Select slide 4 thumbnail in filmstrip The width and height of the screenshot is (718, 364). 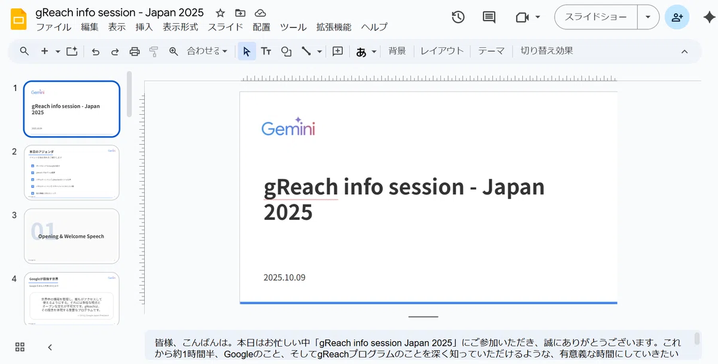(x=72, y=299)
